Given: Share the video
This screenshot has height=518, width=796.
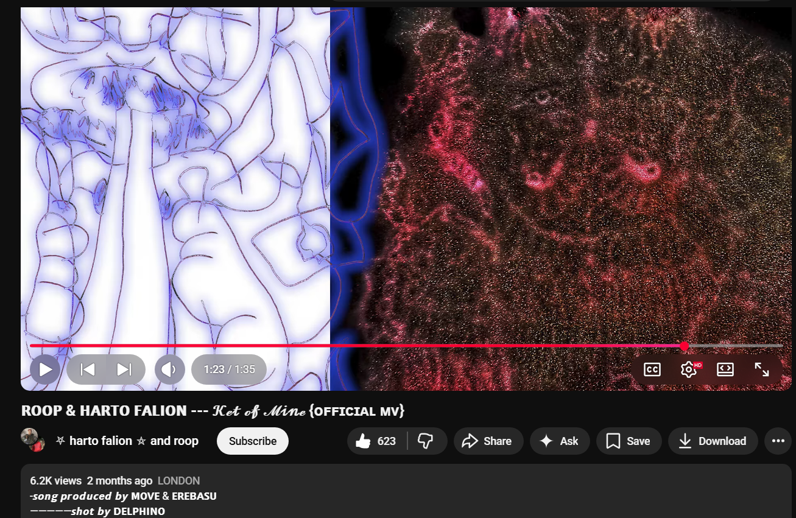Looking at the screenshot, I should coord(488,441).
